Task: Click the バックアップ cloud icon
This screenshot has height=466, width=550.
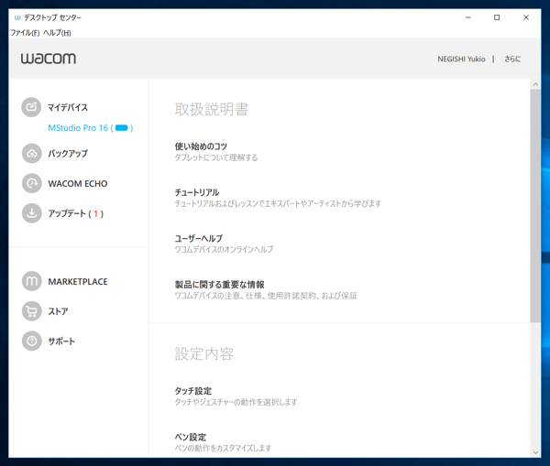Action: click(31, 153)
